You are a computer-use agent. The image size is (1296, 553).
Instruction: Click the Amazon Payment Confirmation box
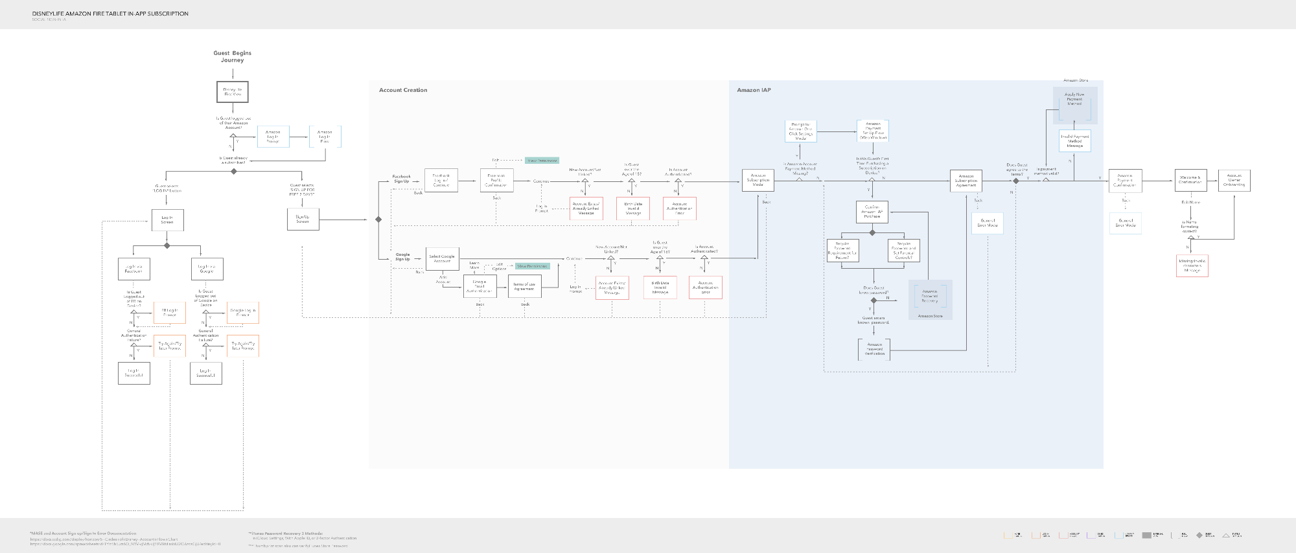[x=1126, y=181]
